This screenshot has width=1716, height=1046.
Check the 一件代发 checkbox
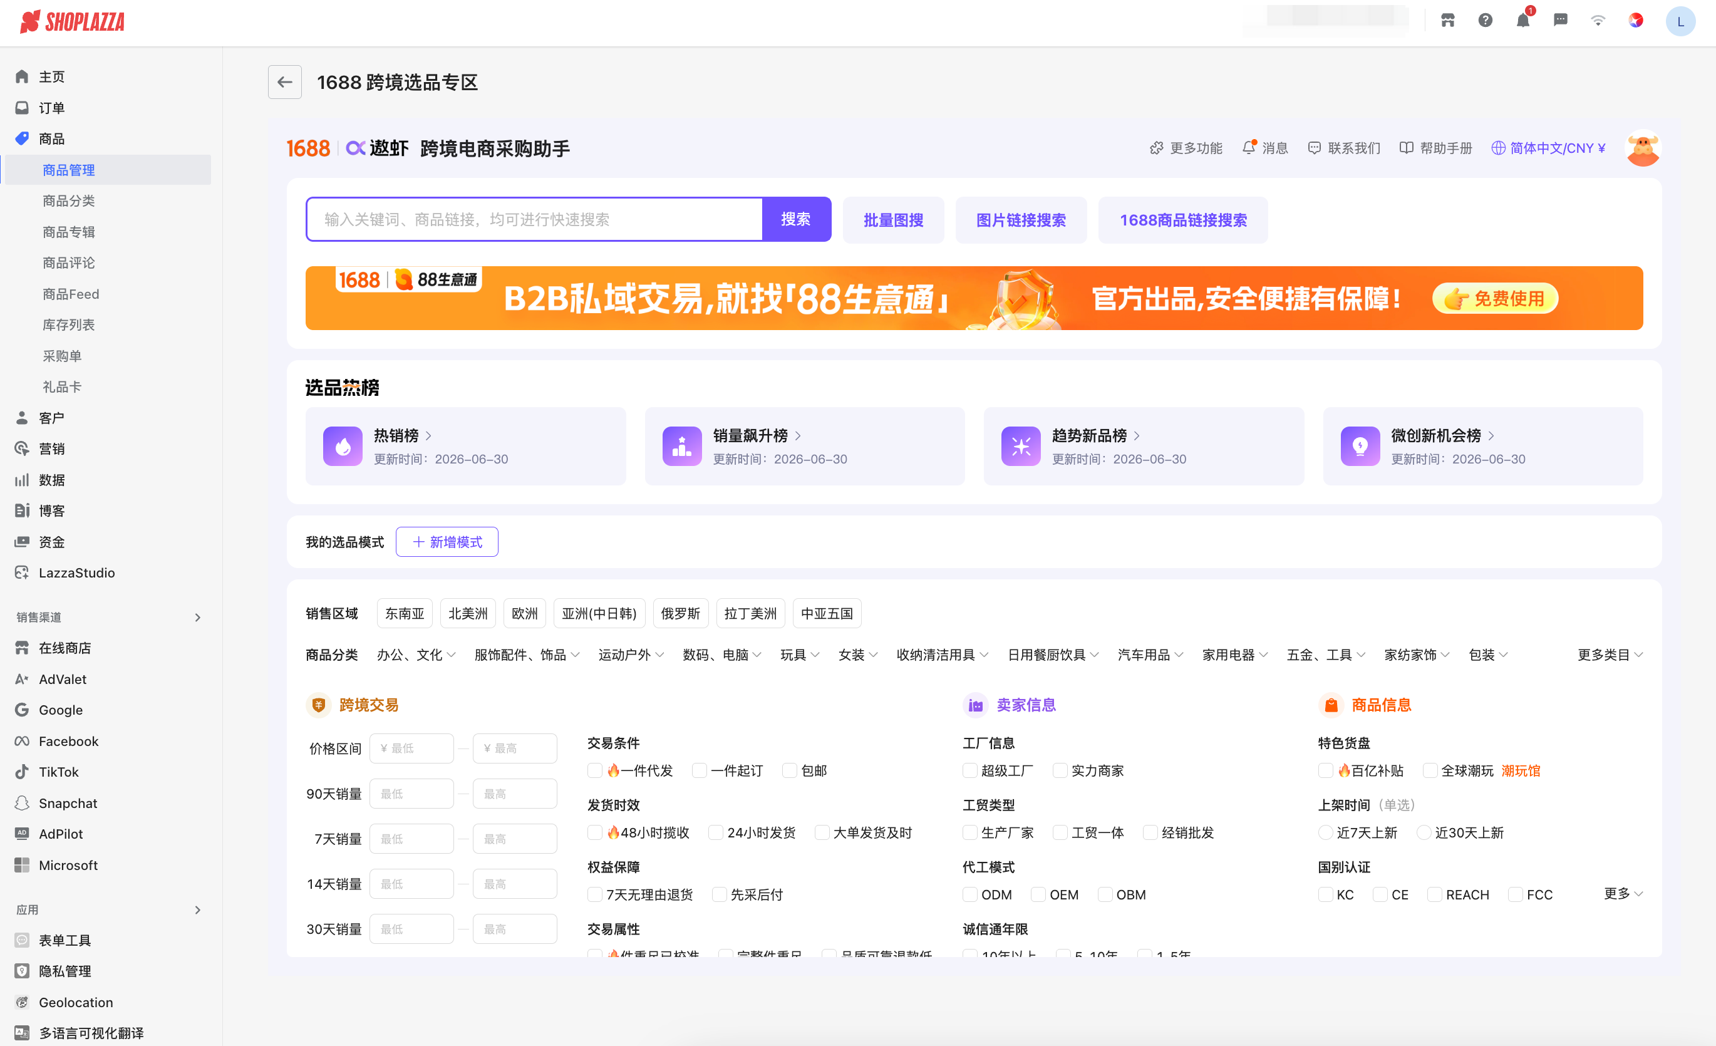(595, 770)
